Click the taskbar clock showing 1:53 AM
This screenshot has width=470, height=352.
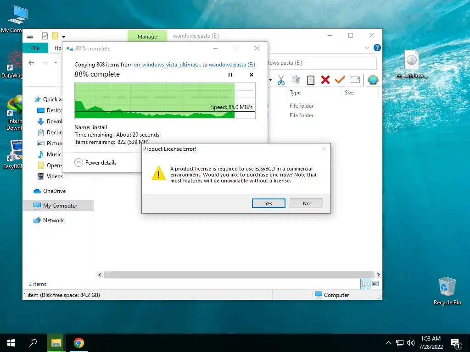pyautogui.click(x=431, y=343)
